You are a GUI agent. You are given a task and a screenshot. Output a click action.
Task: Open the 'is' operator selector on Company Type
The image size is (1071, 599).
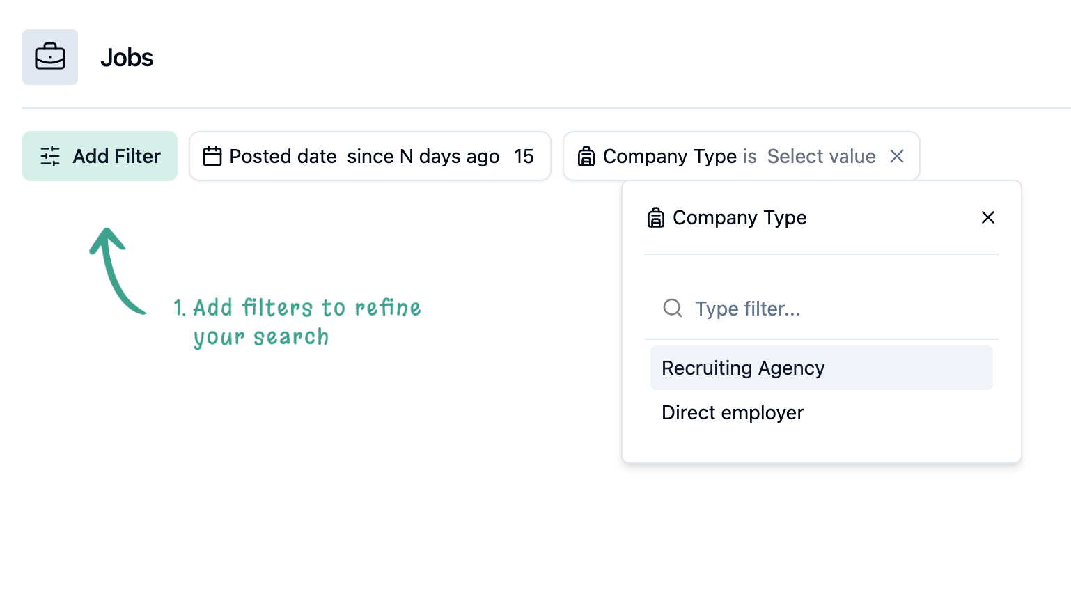[750, 156]
